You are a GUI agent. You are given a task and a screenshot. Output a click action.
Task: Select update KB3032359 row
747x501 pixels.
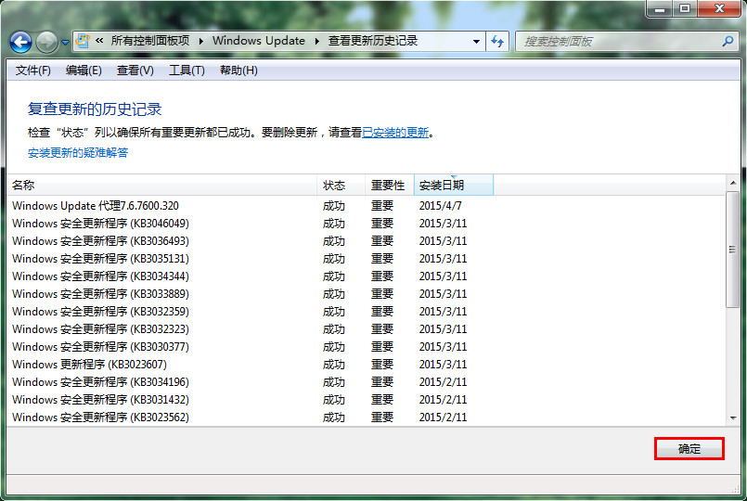[x=366, y=312]
